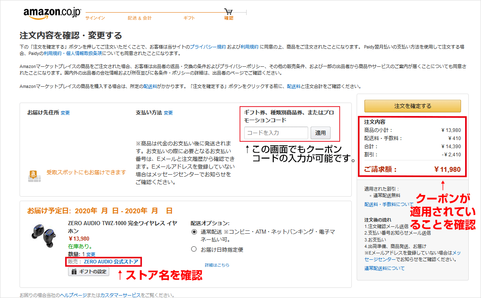Click the ご請求額 total ¥11,980

click(x=447, y=169)
